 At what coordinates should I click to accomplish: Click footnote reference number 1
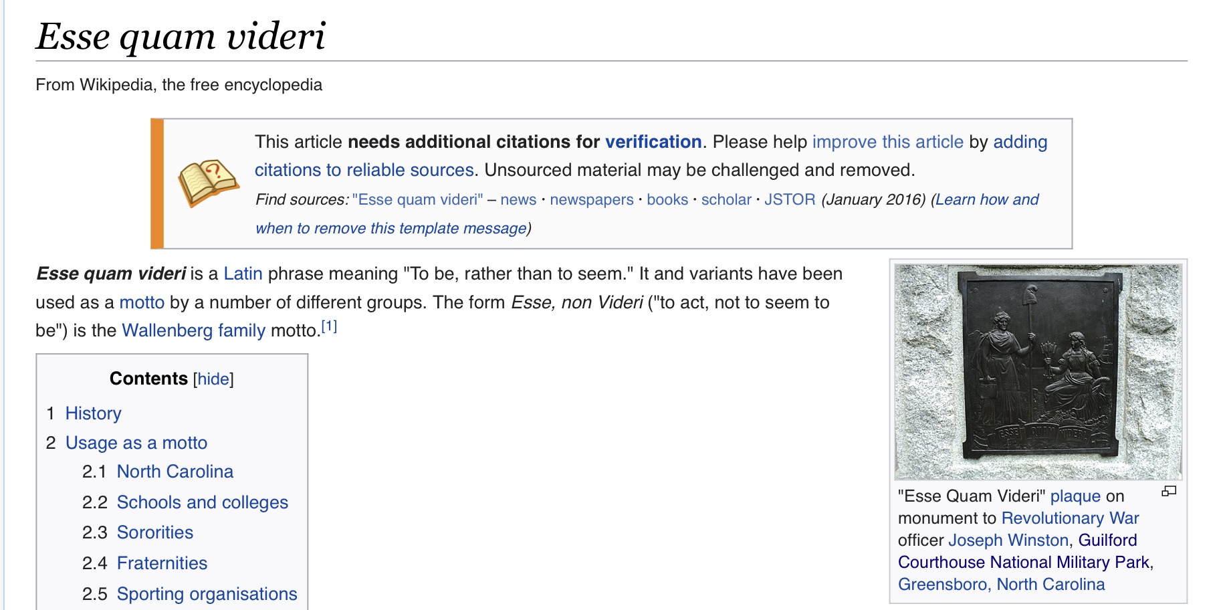329,327
